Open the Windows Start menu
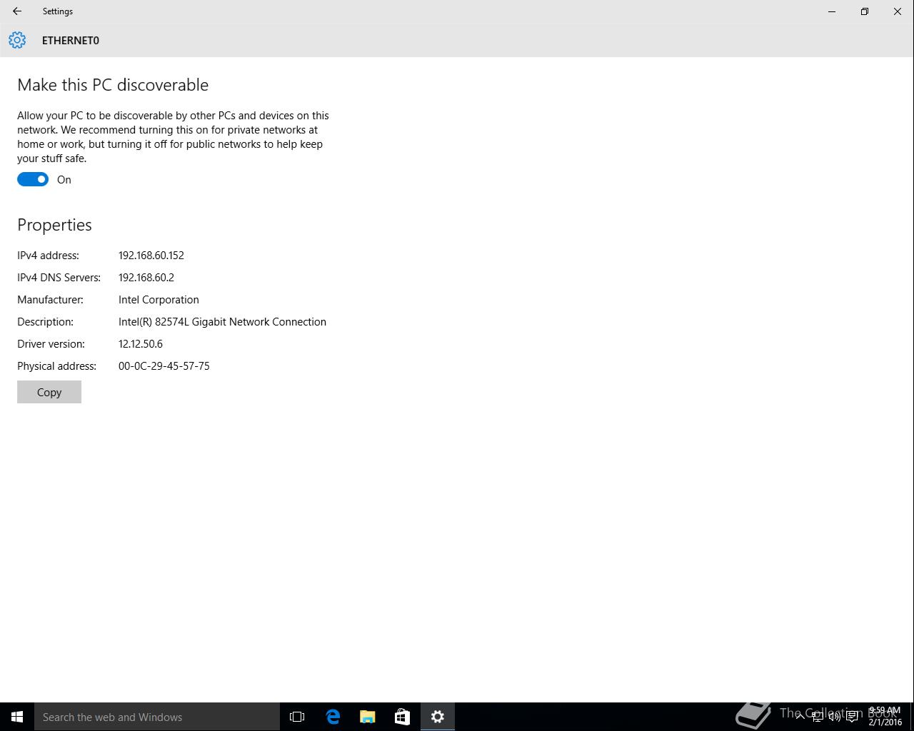This screenshot has height=731, width=914. click(17, 717)
